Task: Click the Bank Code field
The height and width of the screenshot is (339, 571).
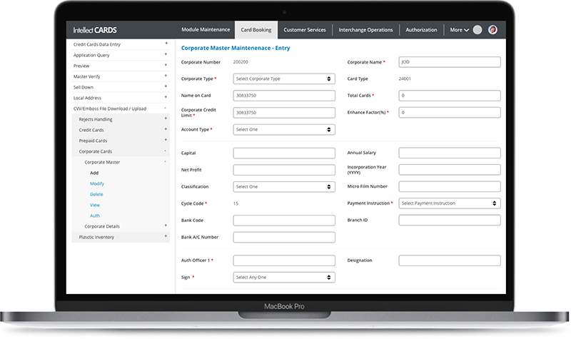Action: 284,221
